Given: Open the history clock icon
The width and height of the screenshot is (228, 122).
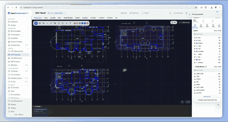Looking at the screenshot, I should pyautogui.click(x=218, y=105).
